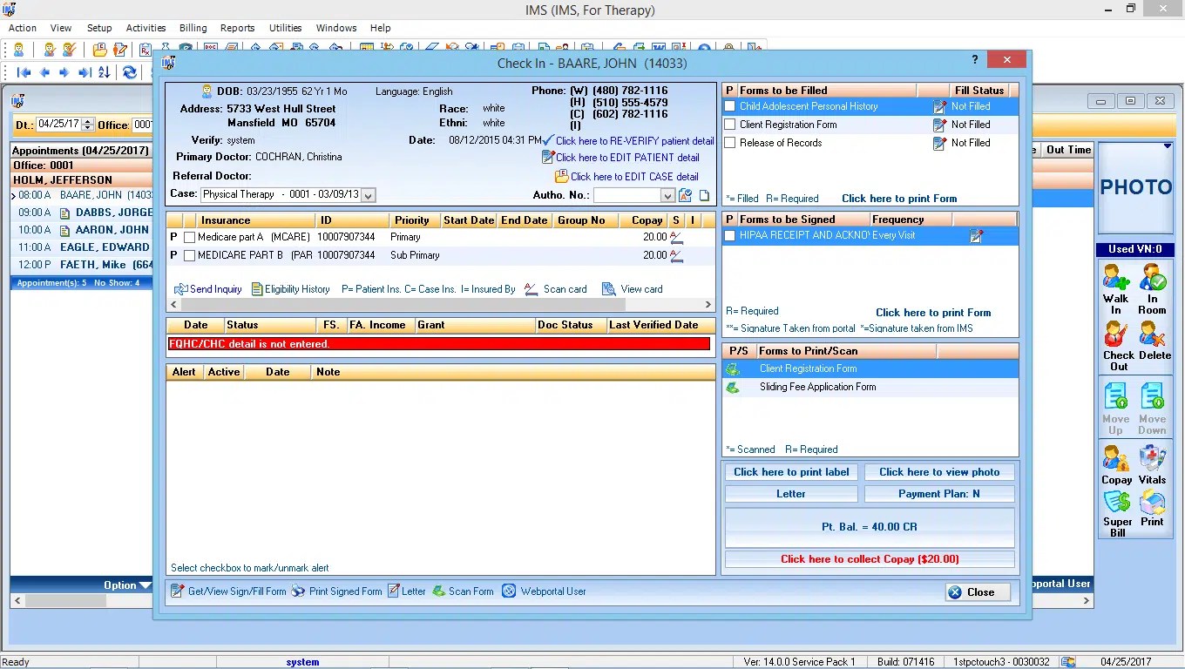The width and height of the screenshot is (1185, 669).
Task: Click the Send Inquiry icon
Action: point(207,288)
